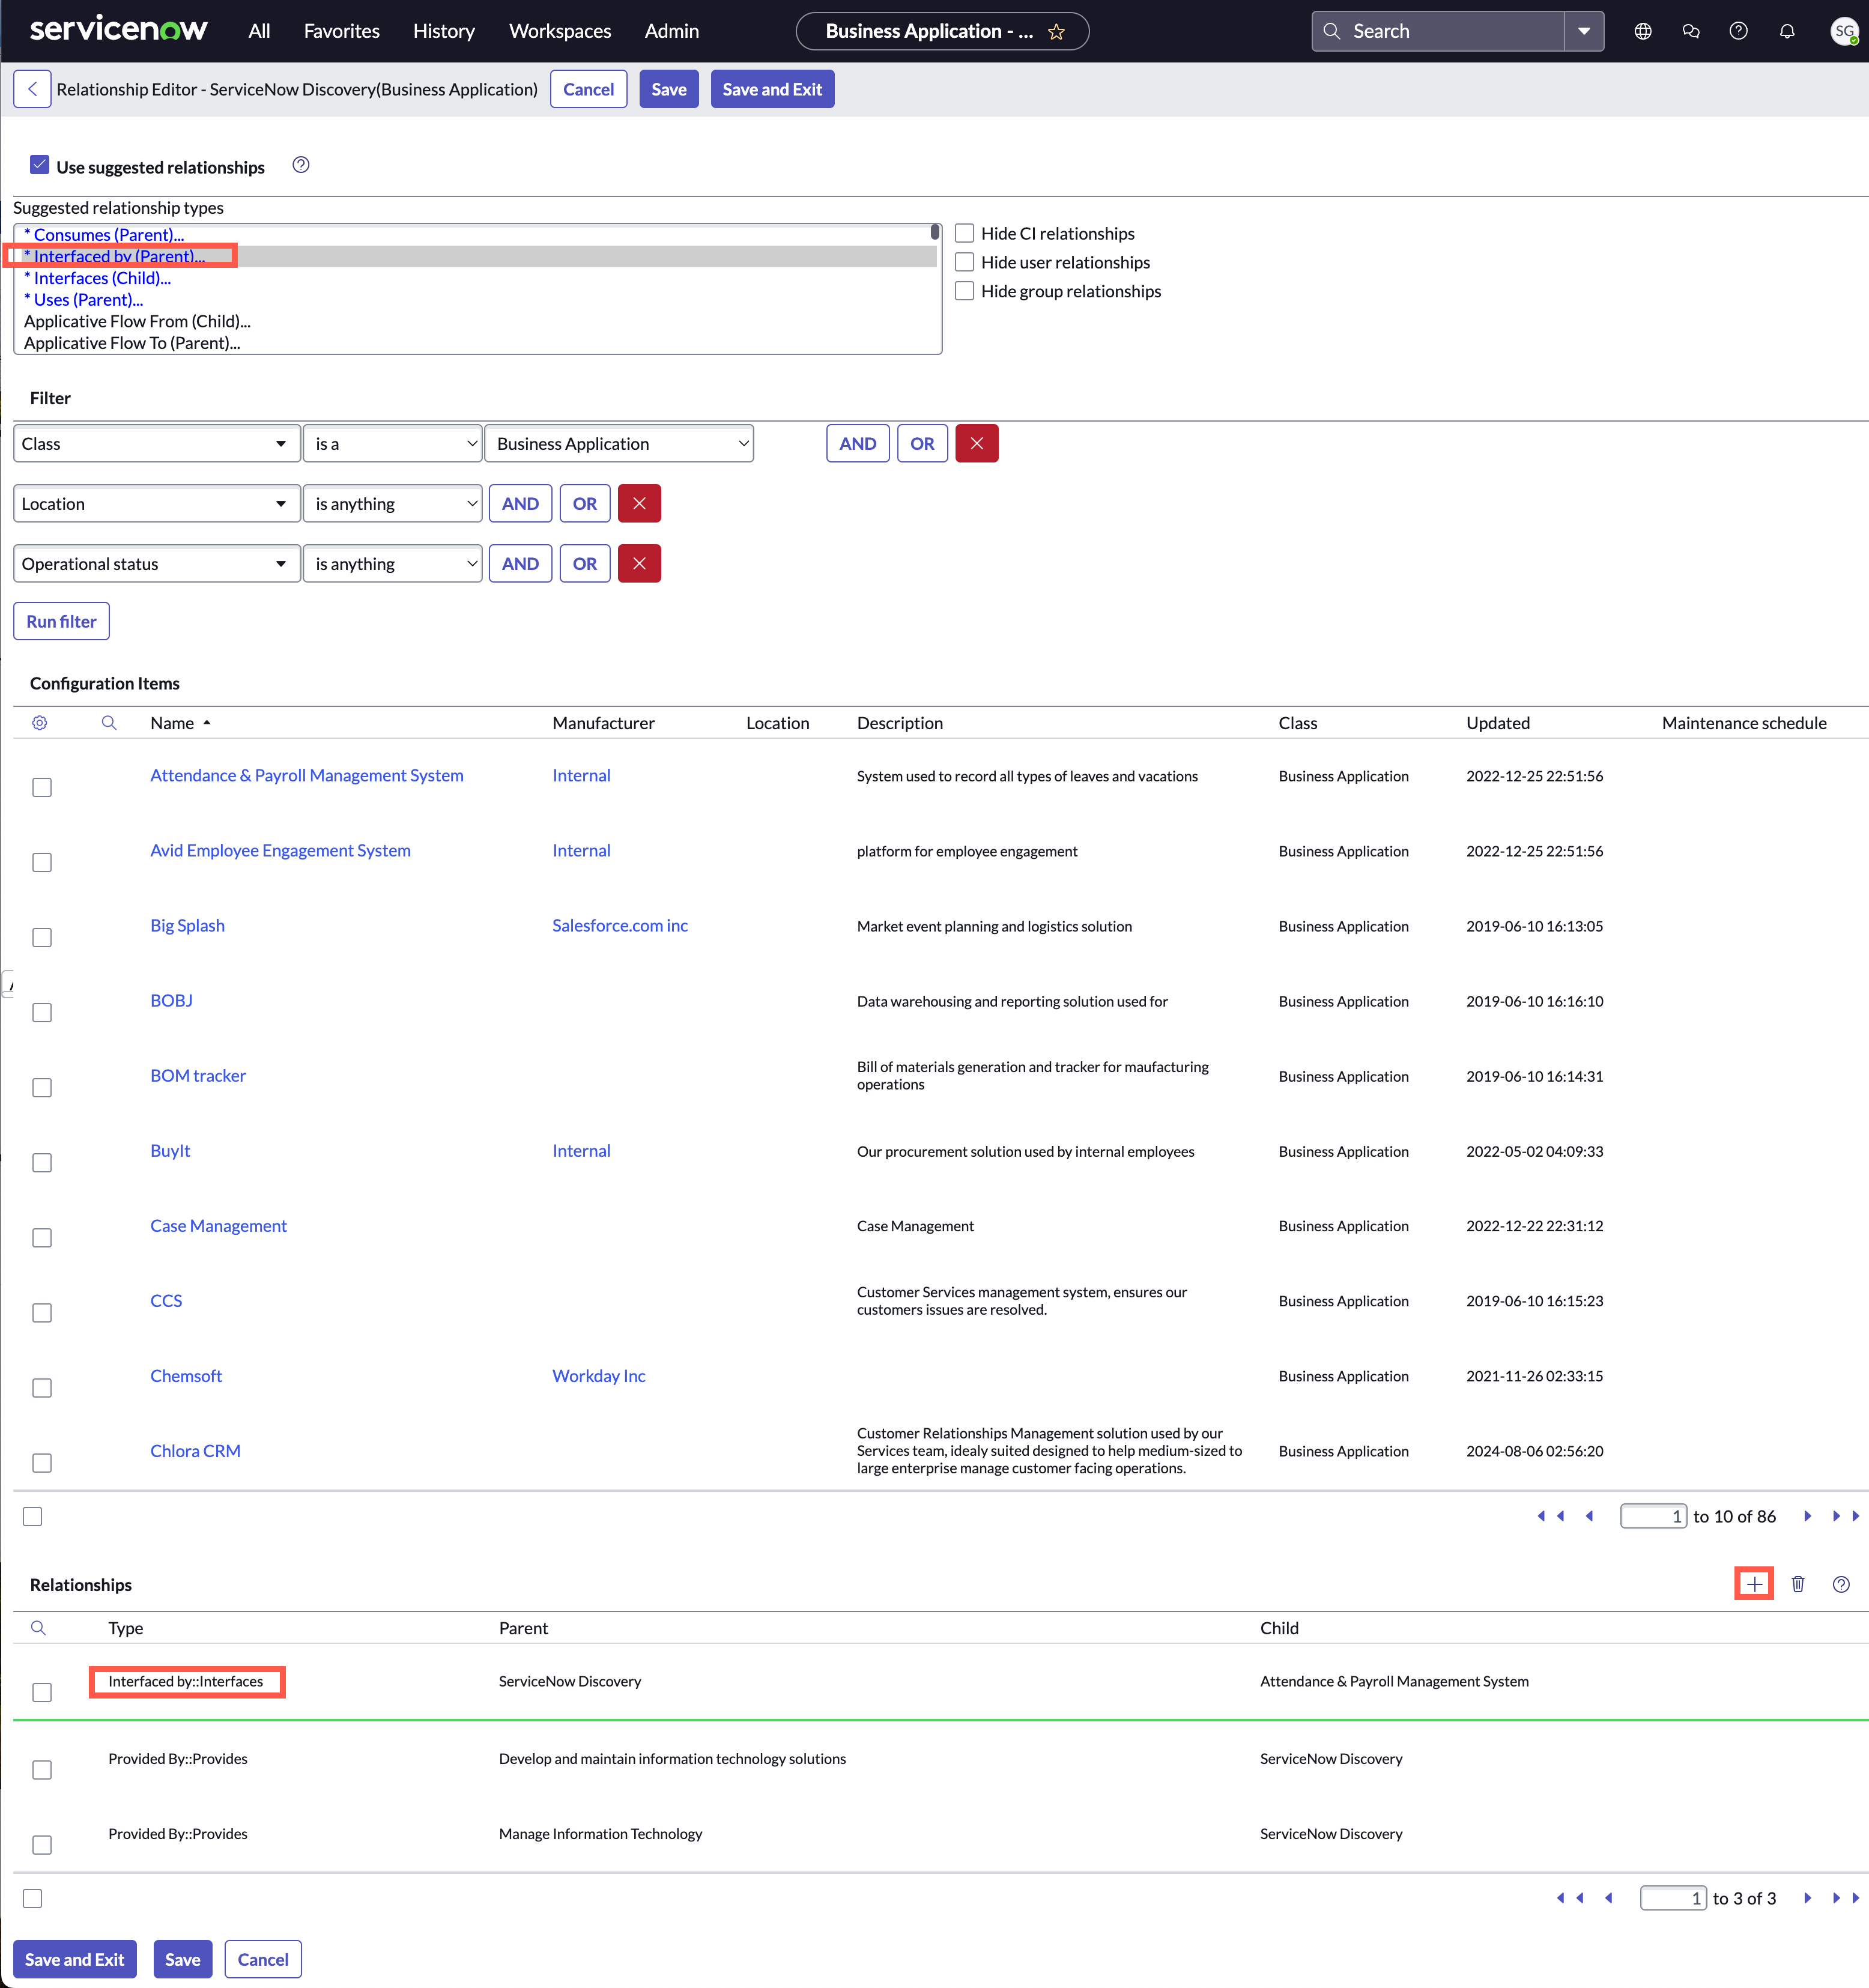Select 'Consumes (Parent)...' relationship type
Viewport: 1869px width, 1988px height.
[x=104, y=235]
